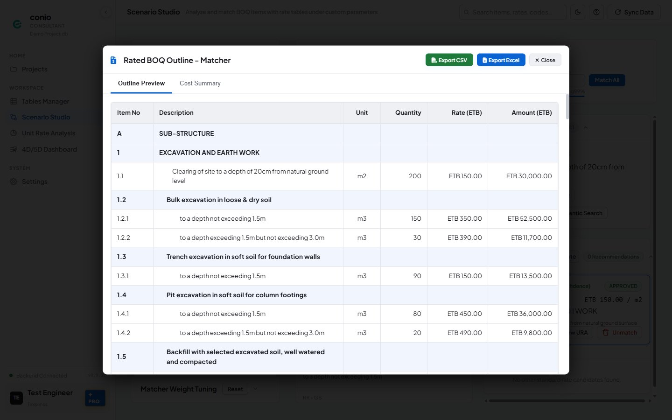The height and width of the screenshot is (420, 672).
Task: Click rate ETB 390.00
Action: [x=464, y=238]
